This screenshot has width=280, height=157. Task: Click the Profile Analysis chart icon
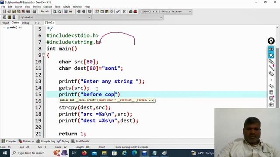(130, 12)
